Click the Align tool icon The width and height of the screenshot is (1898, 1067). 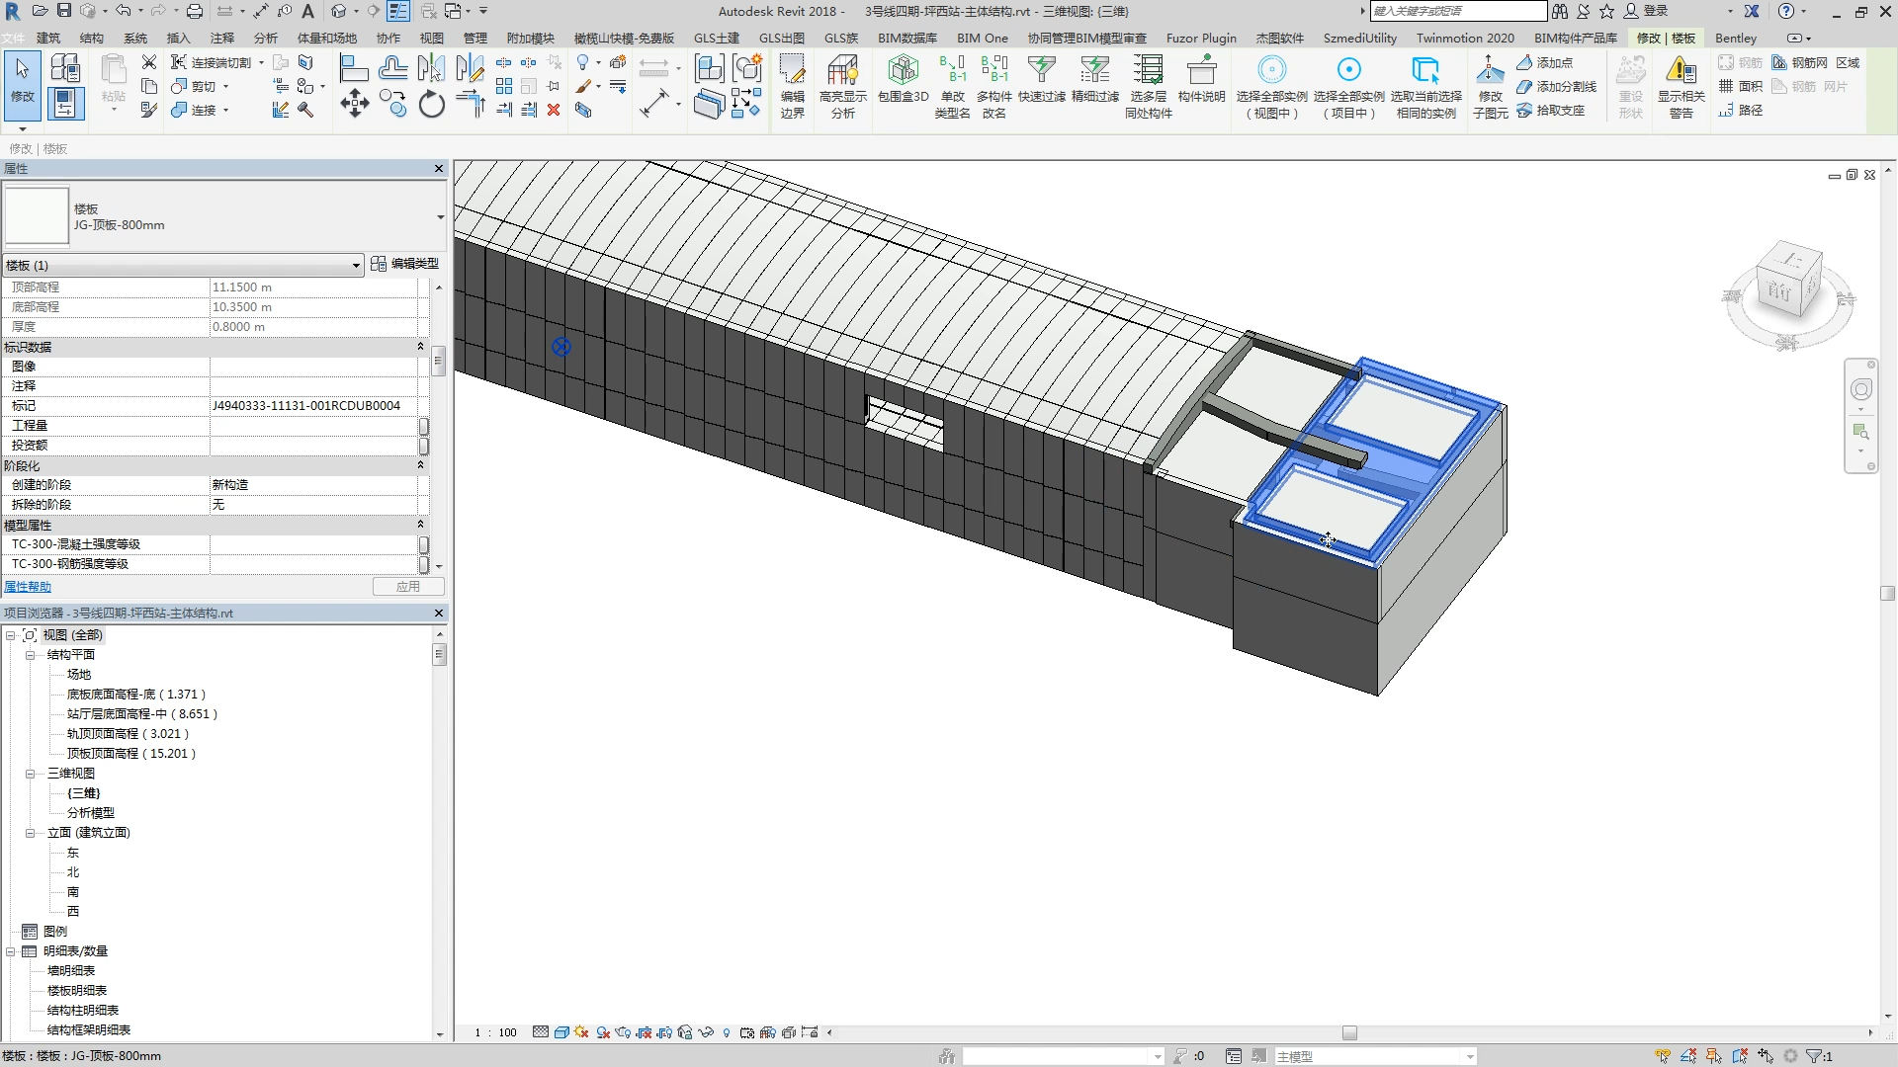[354, 68]
